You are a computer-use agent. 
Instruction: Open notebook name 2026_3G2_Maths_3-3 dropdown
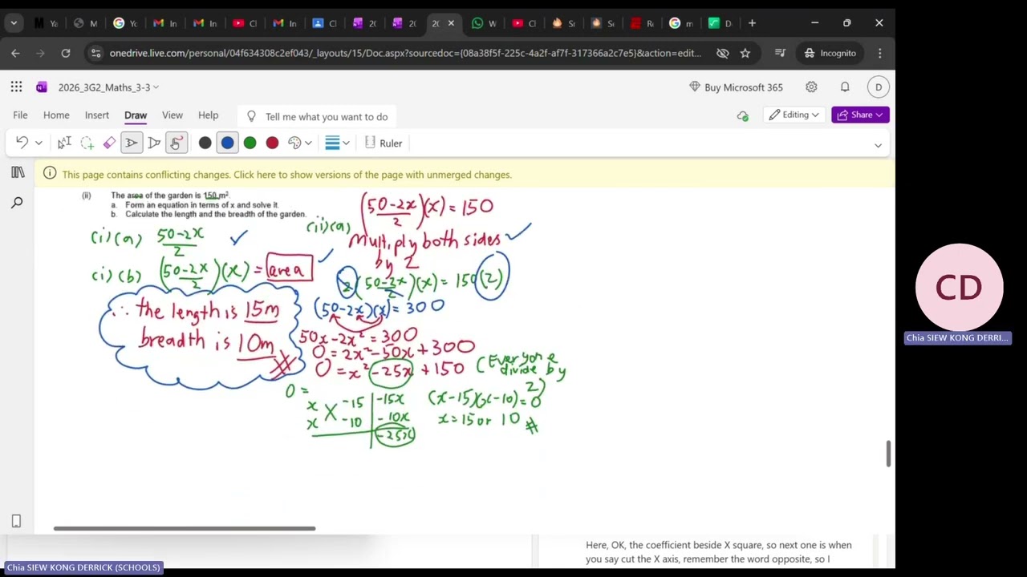click(108, 87)
